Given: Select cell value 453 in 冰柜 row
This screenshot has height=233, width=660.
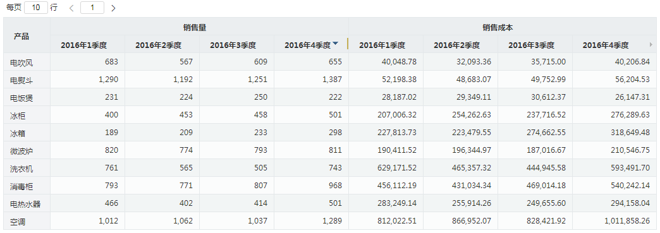Looking at the screenshot, I should click(186, 115).
